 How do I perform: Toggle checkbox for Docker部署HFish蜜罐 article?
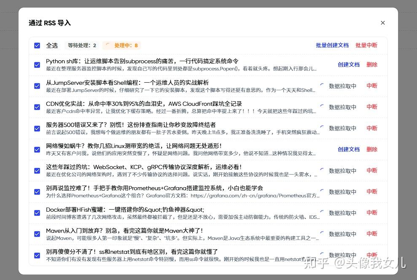coord(37,213)
